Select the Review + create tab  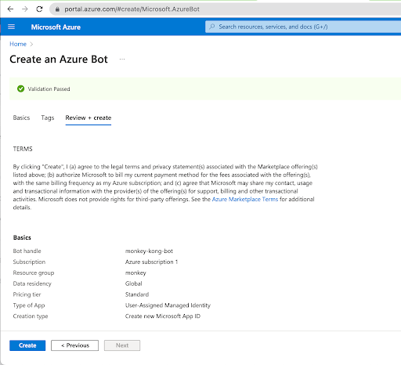[x=89, y=117]
